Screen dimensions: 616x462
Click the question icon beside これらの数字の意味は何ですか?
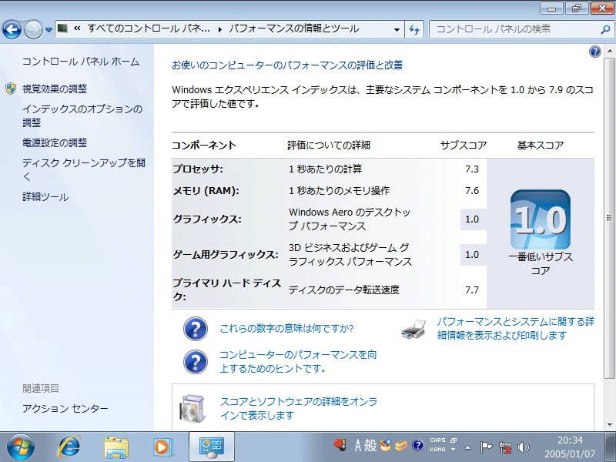point(196,329)
